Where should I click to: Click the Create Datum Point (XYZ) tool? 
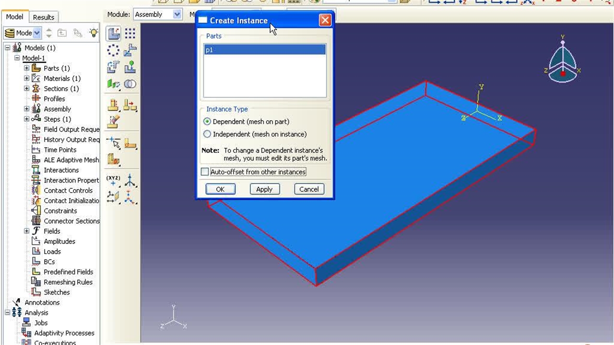point(114,181)
